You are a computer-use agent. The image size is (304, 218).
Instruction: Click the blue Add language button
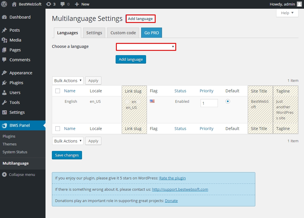(131, 60)
